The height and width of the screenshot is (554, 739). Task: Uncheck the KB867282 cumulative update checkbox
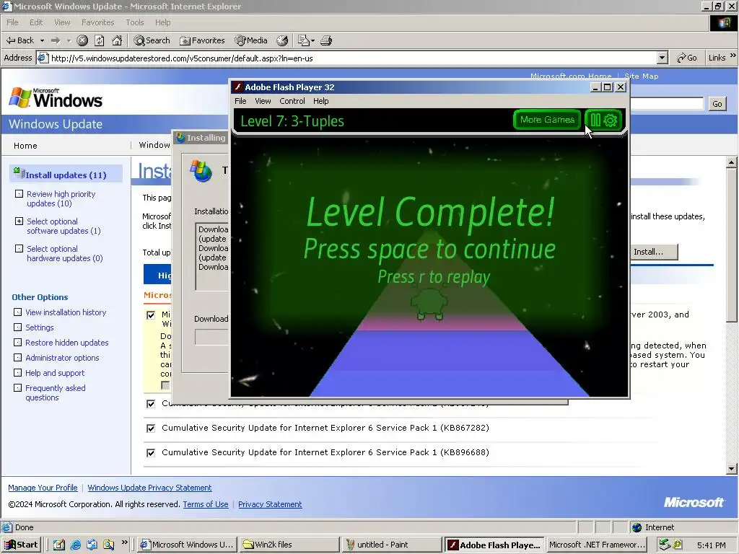pos(151,428)
